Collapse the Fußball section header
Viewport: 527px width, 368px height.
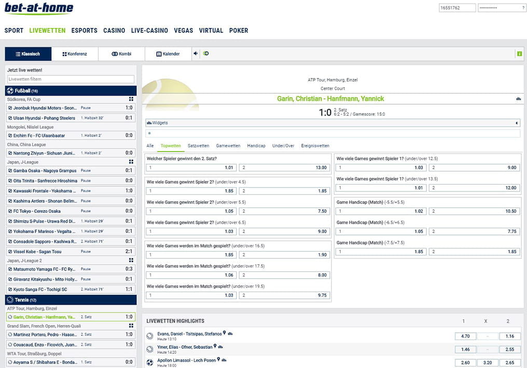[x=71, y=91]
